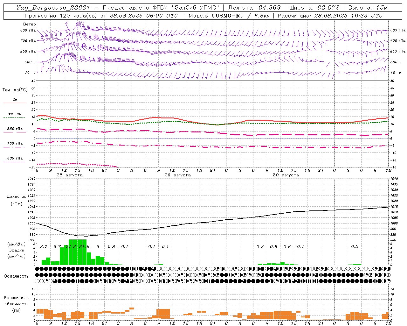Click the "Облачность" cloud cover label

click(16, 276)
